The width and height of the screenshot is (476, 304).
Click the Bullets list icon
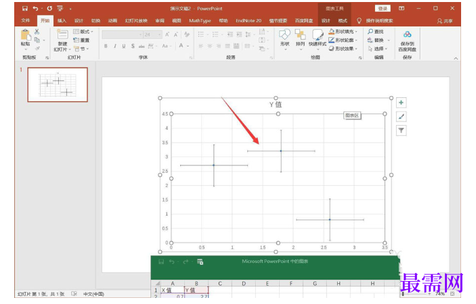coord(201,34)
